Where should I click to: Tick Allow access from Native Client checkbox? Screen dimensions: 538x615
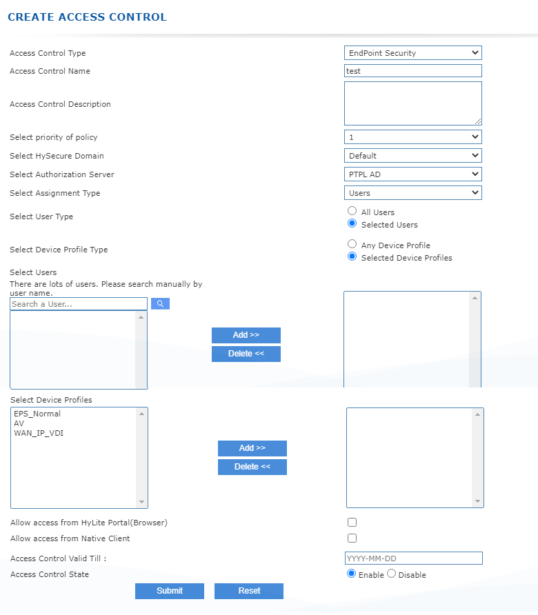click(x=352, y=538)
